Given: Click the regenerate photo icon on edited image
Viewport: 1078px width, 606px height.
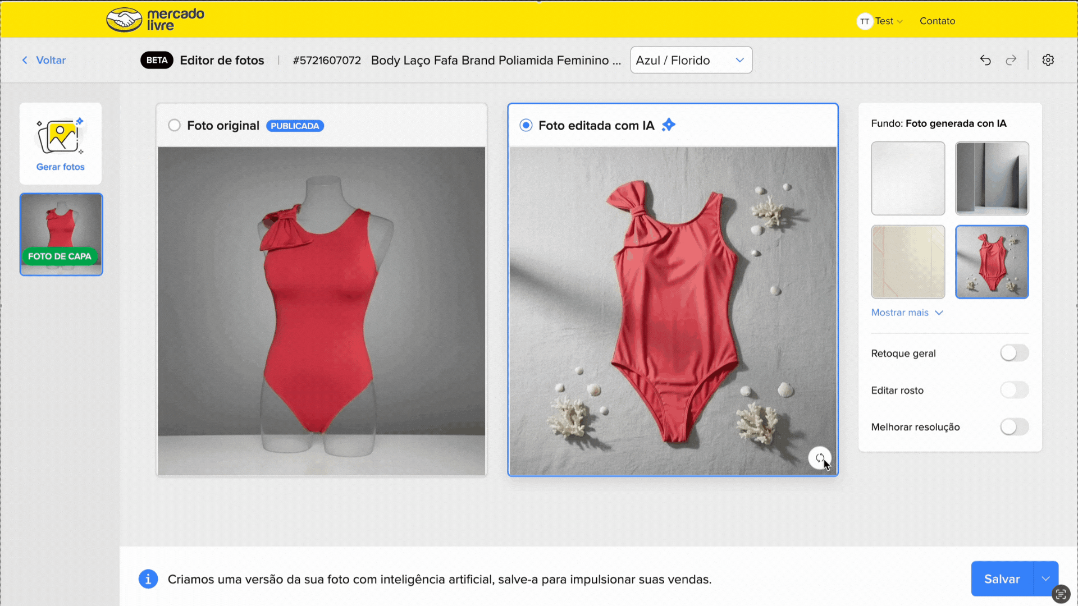Looking at the screenshot, I should (x=819, y=458).
